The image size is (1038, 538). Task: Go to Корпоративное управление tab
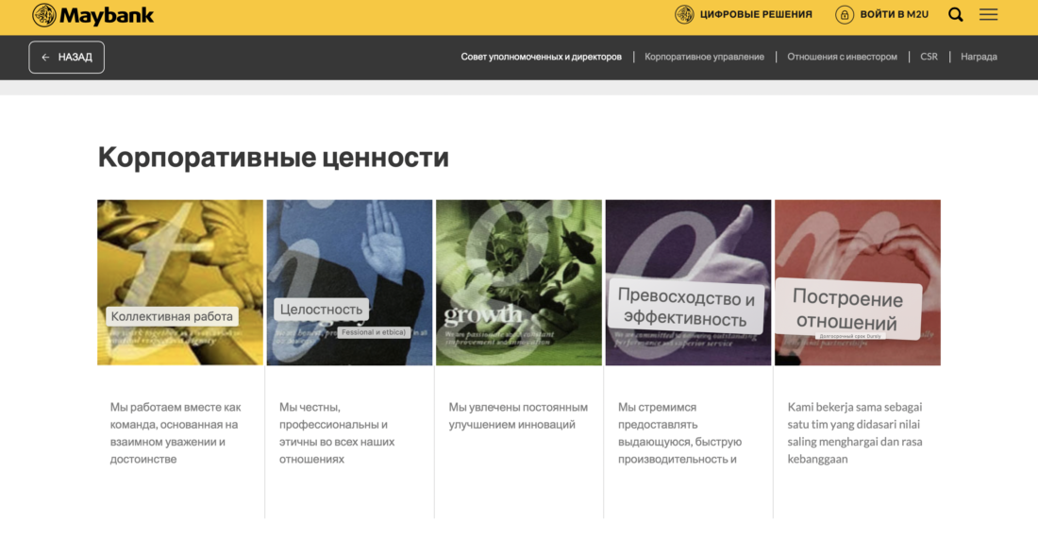point(704,57)
